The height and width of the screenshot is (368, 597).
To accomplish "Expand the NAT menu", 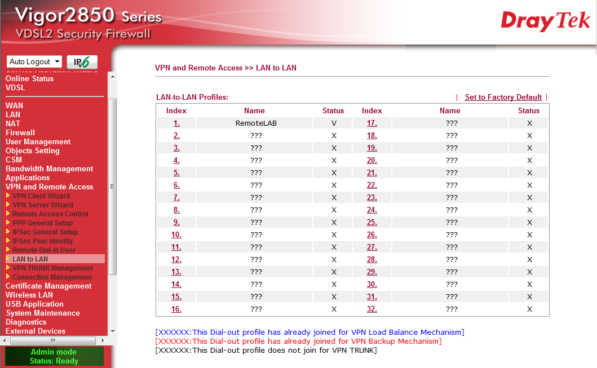I will (12, 123).
